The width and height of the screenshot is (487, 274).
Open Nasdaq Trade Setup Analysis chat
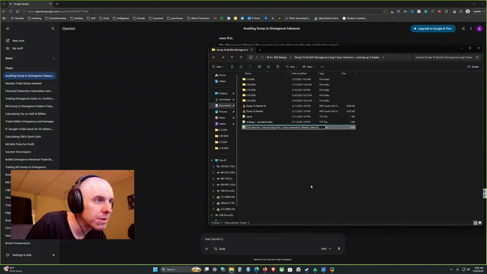coord(23,83)
